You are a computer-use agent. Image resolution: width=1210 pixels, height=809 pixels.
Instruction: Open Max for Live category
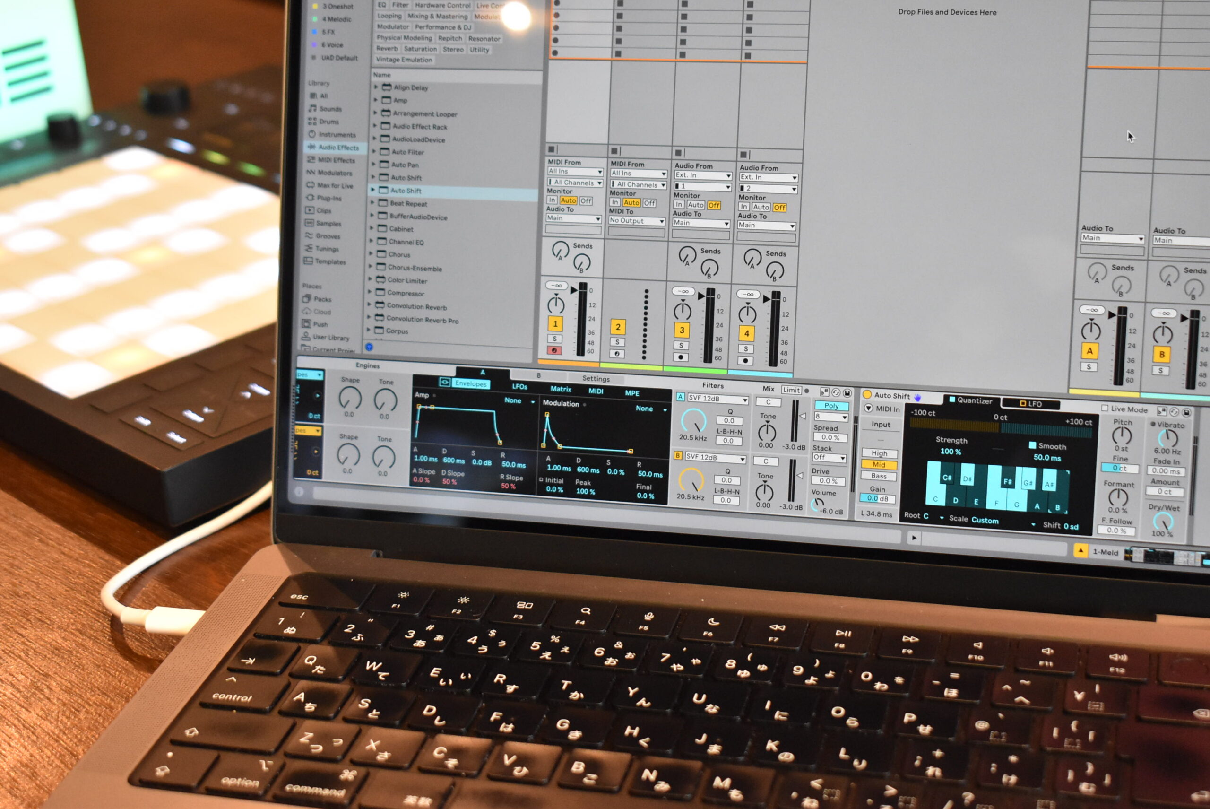click(329, 185)
